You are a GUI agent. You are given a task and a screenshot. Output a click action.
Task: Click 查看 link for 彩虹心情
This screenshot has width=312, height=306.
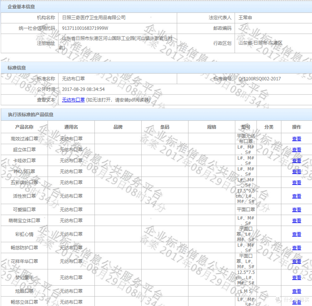click(296, 234)
